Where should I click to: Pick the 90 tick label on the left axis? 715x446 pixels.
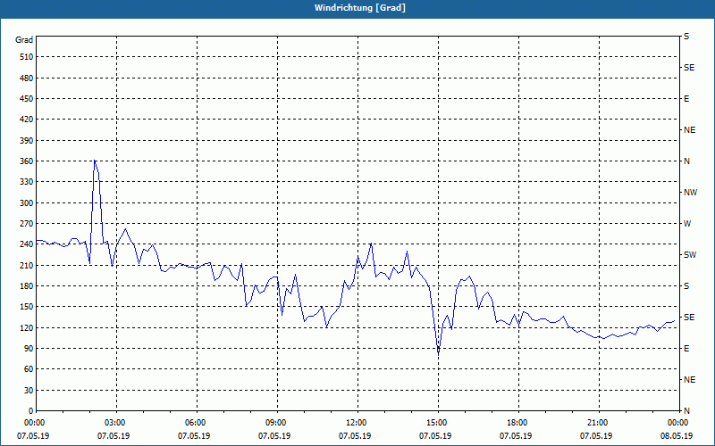tap(29, 349)
